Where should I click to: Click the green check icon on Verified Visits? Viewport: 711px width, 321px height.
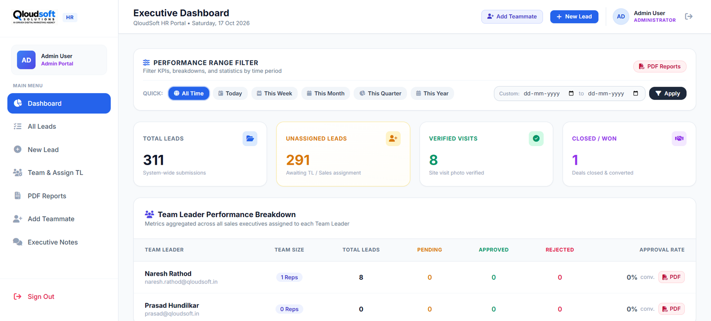point(536,139)
